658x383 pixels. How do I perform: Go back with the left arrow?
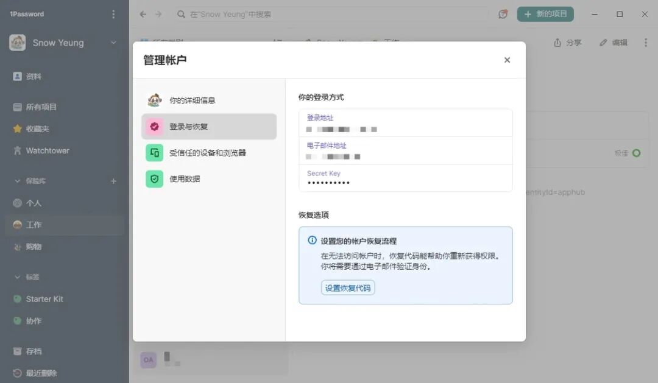(143, 14)
